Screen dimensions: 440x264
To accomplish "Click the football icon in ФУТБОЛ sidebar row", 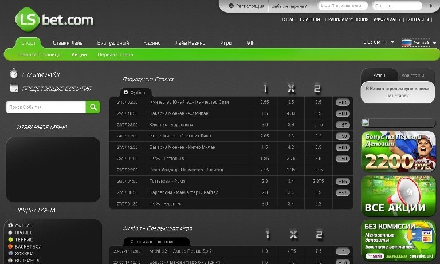I will pos(10,225).
